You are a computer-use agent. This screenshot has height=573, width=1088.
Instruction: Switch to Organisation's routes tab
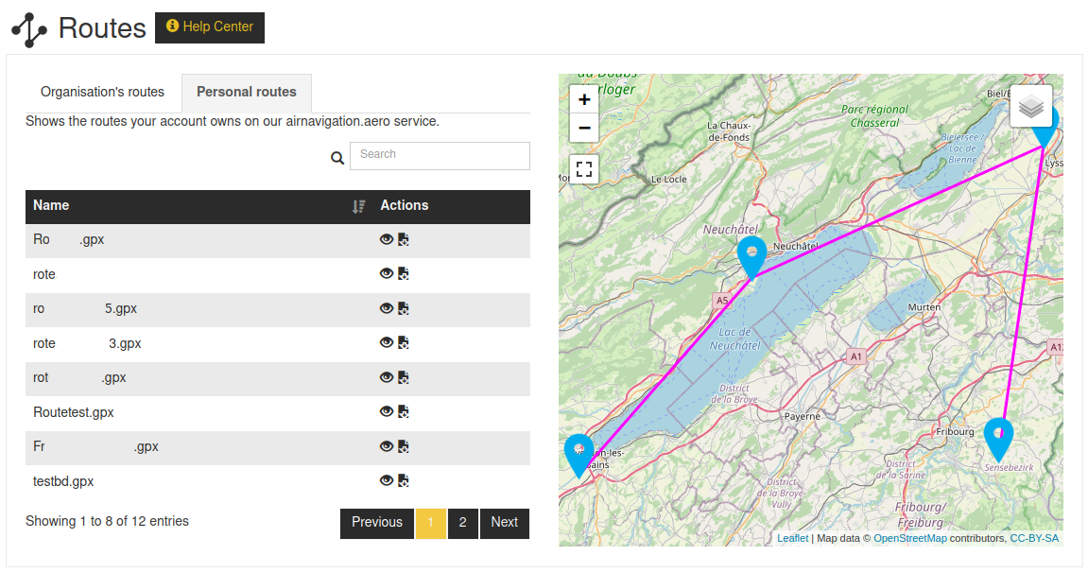(103, 93)
